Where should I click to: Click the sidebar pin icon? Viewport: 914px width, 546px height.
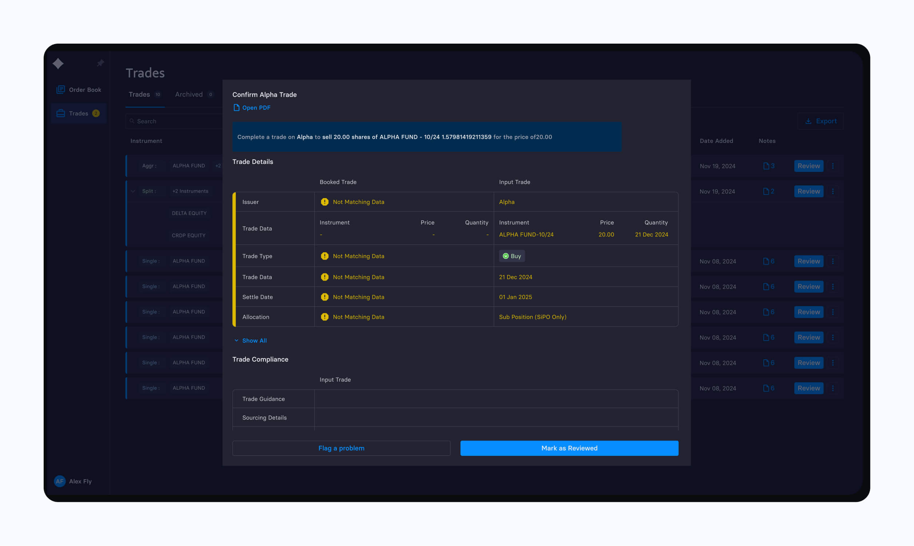100,63
